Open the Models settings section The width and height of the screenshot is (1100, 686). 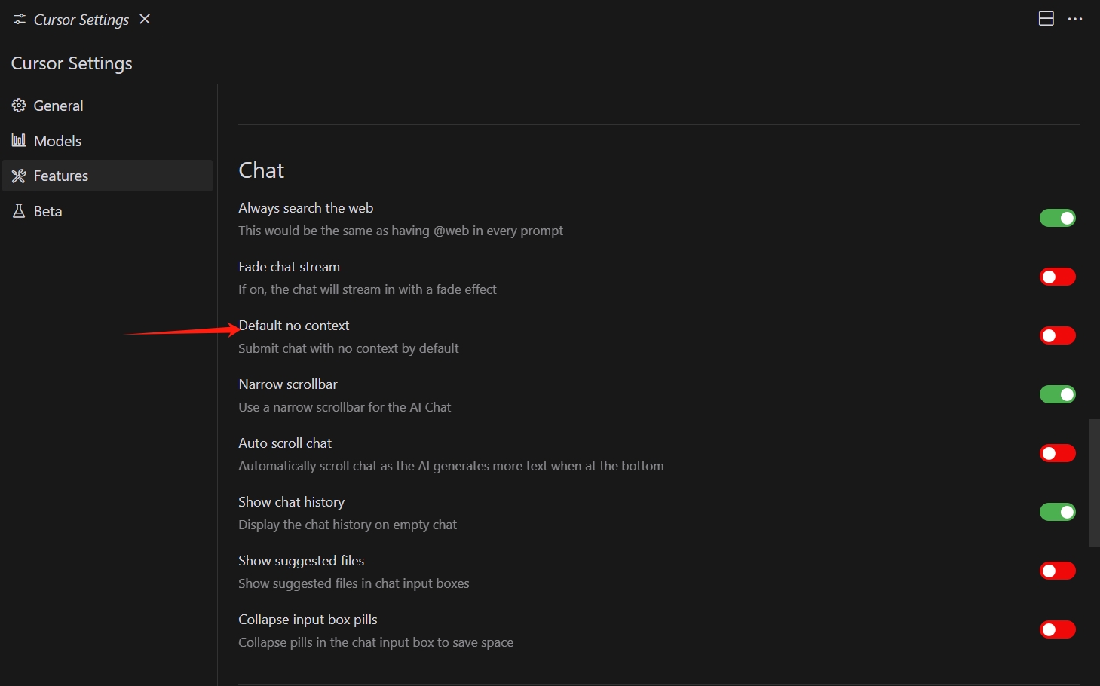[x=108, y=141]
